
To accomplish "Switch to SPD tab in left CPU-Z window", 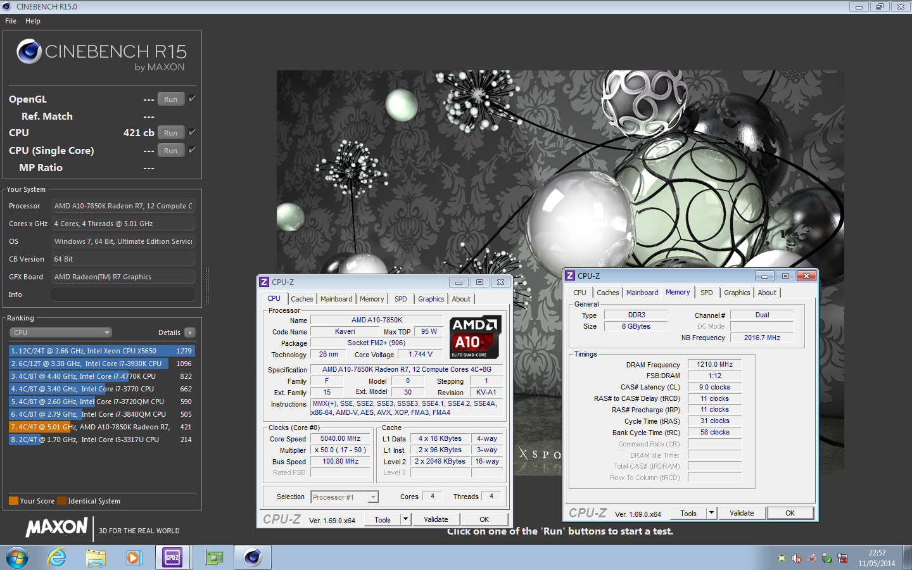I will [401, 299].
